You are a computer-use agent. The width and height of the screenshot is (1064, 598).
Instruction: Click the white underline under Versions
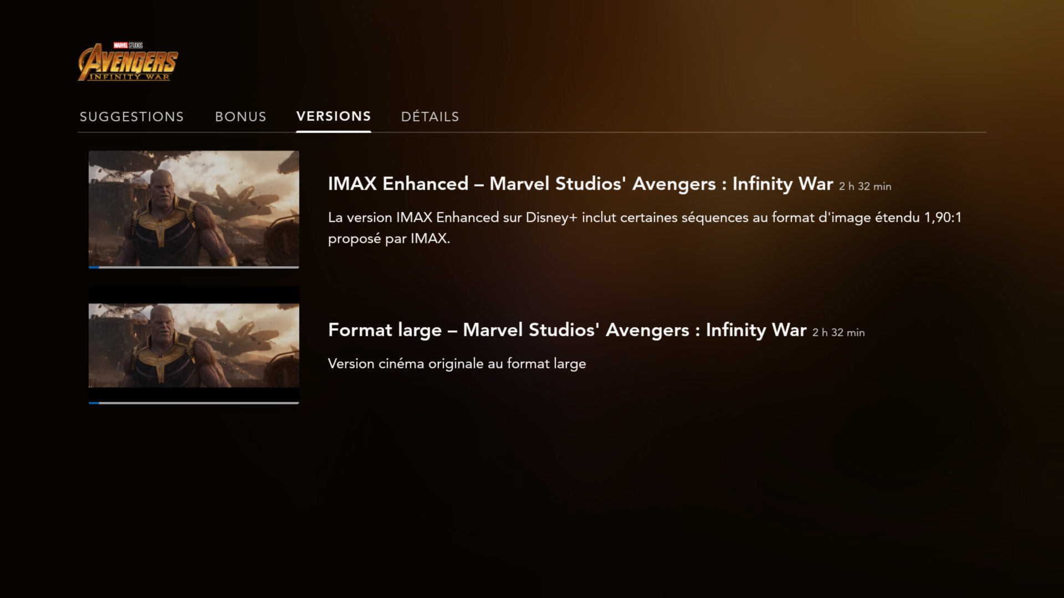click(x=334, y=132)
